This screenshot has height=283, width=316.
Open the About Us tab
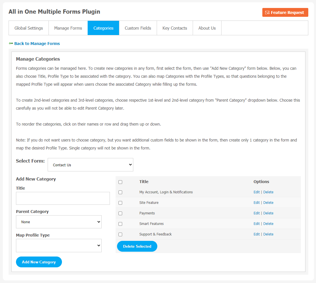tap(207, 28)
